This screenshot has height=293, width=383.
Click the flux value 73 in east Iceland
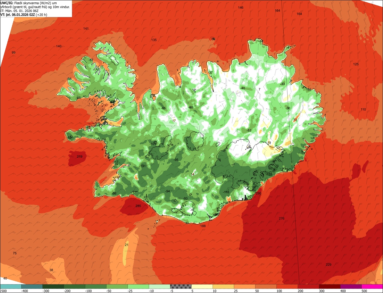point(295,120)
